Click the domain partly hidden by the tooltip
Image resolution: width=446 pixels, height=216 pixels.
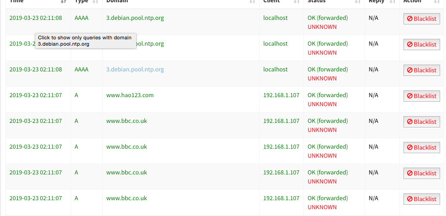[x=150, y=44]
